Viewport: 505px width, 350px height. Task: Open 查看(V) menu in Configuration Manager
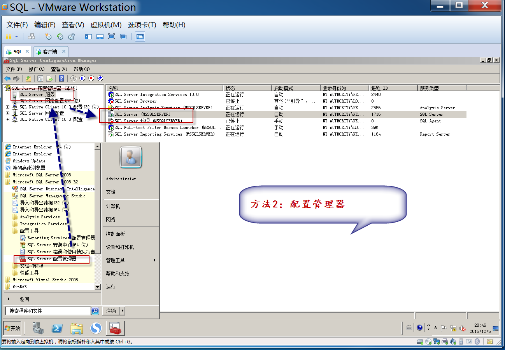[x=59, y=69]
